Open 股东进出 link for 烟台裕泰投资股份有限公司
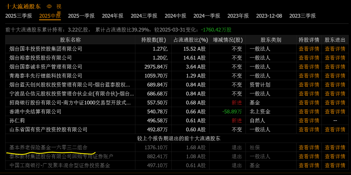This screenshot has width=351, height=175. tap(335, 58)
